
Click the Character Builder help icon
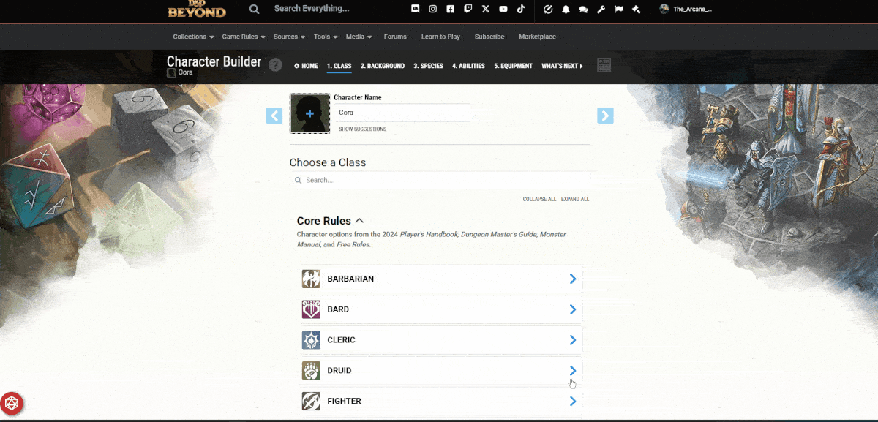(275, 65)
